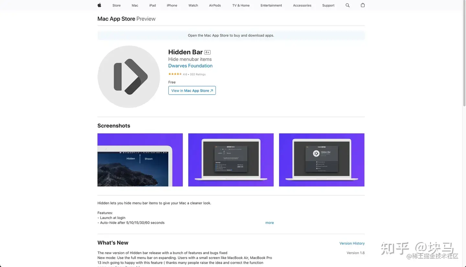
Task: Open the Store menu
Action: (x=116, y=5)
